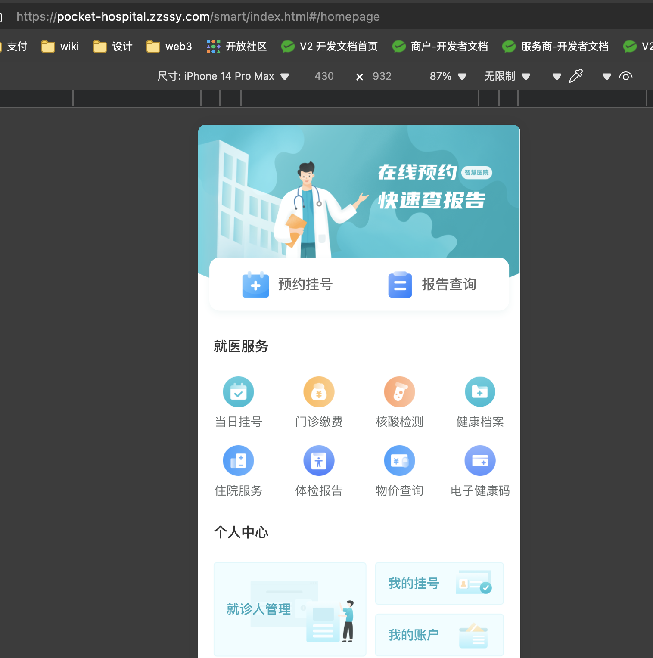Click the wiki folder icon
653x658 pixels.
(x=48, y=46)
